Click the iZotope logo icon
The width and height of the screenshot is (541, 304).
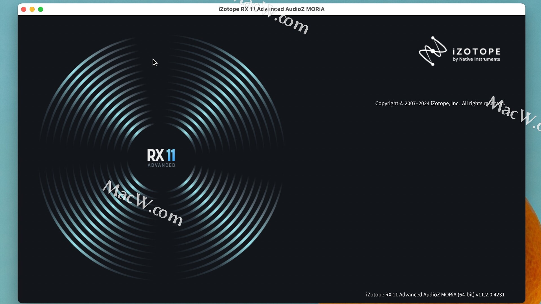click(433, 51)
